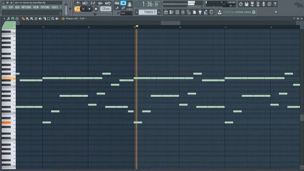Open the TOOLS menu
This screenshot has width=304, height=171.
tap(55, 8)
